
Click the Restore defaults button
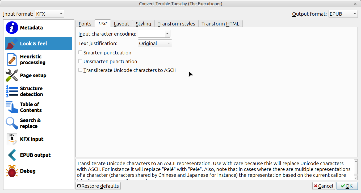98,186
